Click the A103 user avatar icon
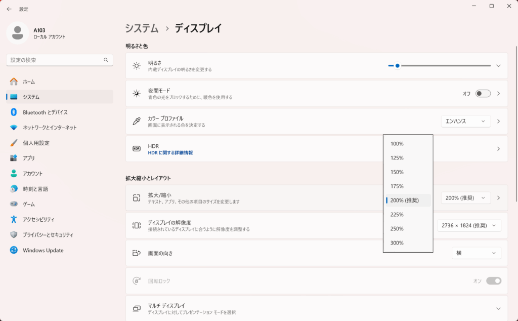Viewport: 518px width, 321px height. (18, 33)
